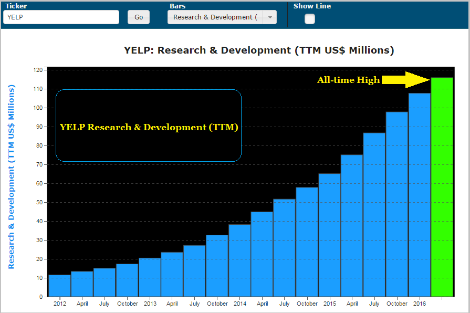Click the blue bar above the 2013 label
The image size is (470, 313).
coord(150,277)
